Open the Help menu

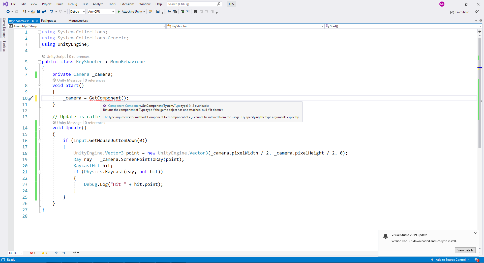(159, 4)
